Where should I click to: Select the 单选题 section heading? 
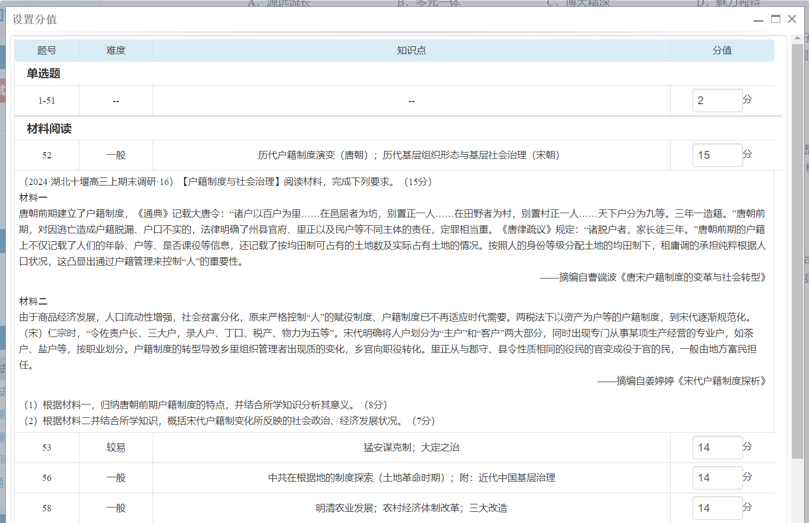[44, 73]
